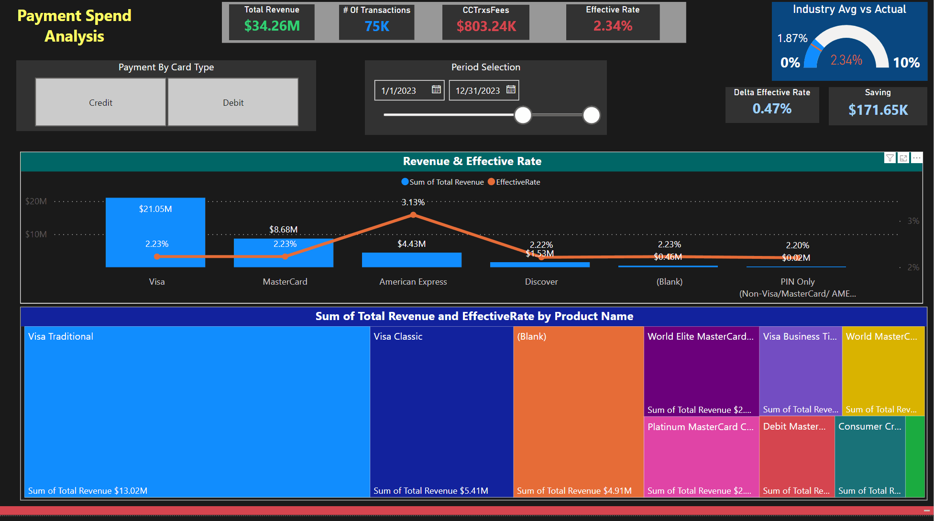Click the left period slider handle
Viewport: 934px width, 521px height.
523,115
